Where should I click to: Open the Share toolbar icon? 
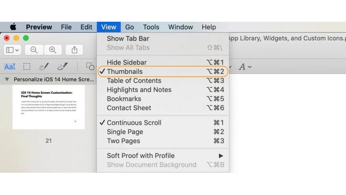click(74, 50)
